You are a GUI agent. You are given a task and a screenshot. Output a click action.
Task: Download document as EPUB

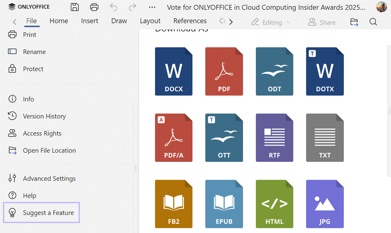pyautogui.click(x=224, y=204)
